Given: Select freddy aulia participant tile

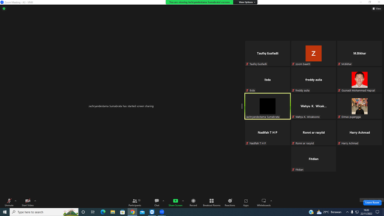Looking at the screenshot, I should click(313, 80).
